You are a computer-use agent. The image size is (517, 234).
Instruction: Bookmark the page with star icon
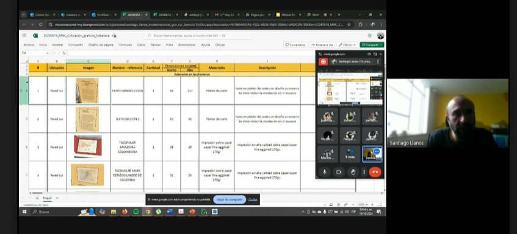tap(349, 24)
